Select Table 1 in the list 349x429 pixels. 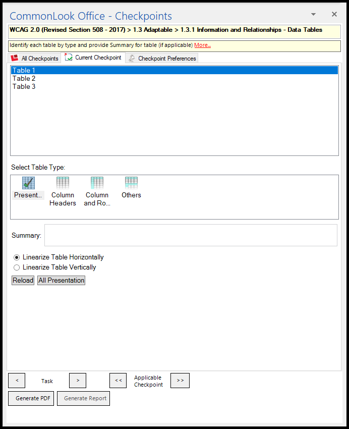tap(174, 70)
